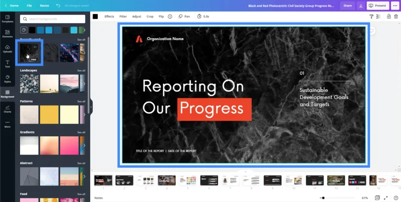
Task: Expand more color swatches with chevron
Action: point(84,30)
